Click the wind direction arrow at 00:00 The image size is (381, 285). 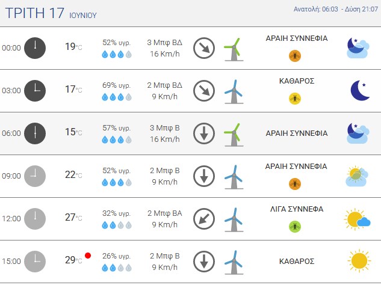click(204, 48)
